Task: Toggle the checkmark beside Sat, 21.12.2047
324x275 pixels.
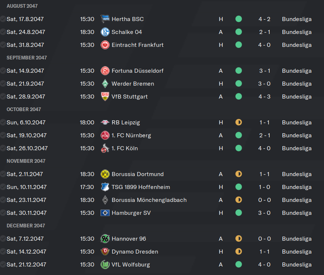Action: (x=3, y=264)
